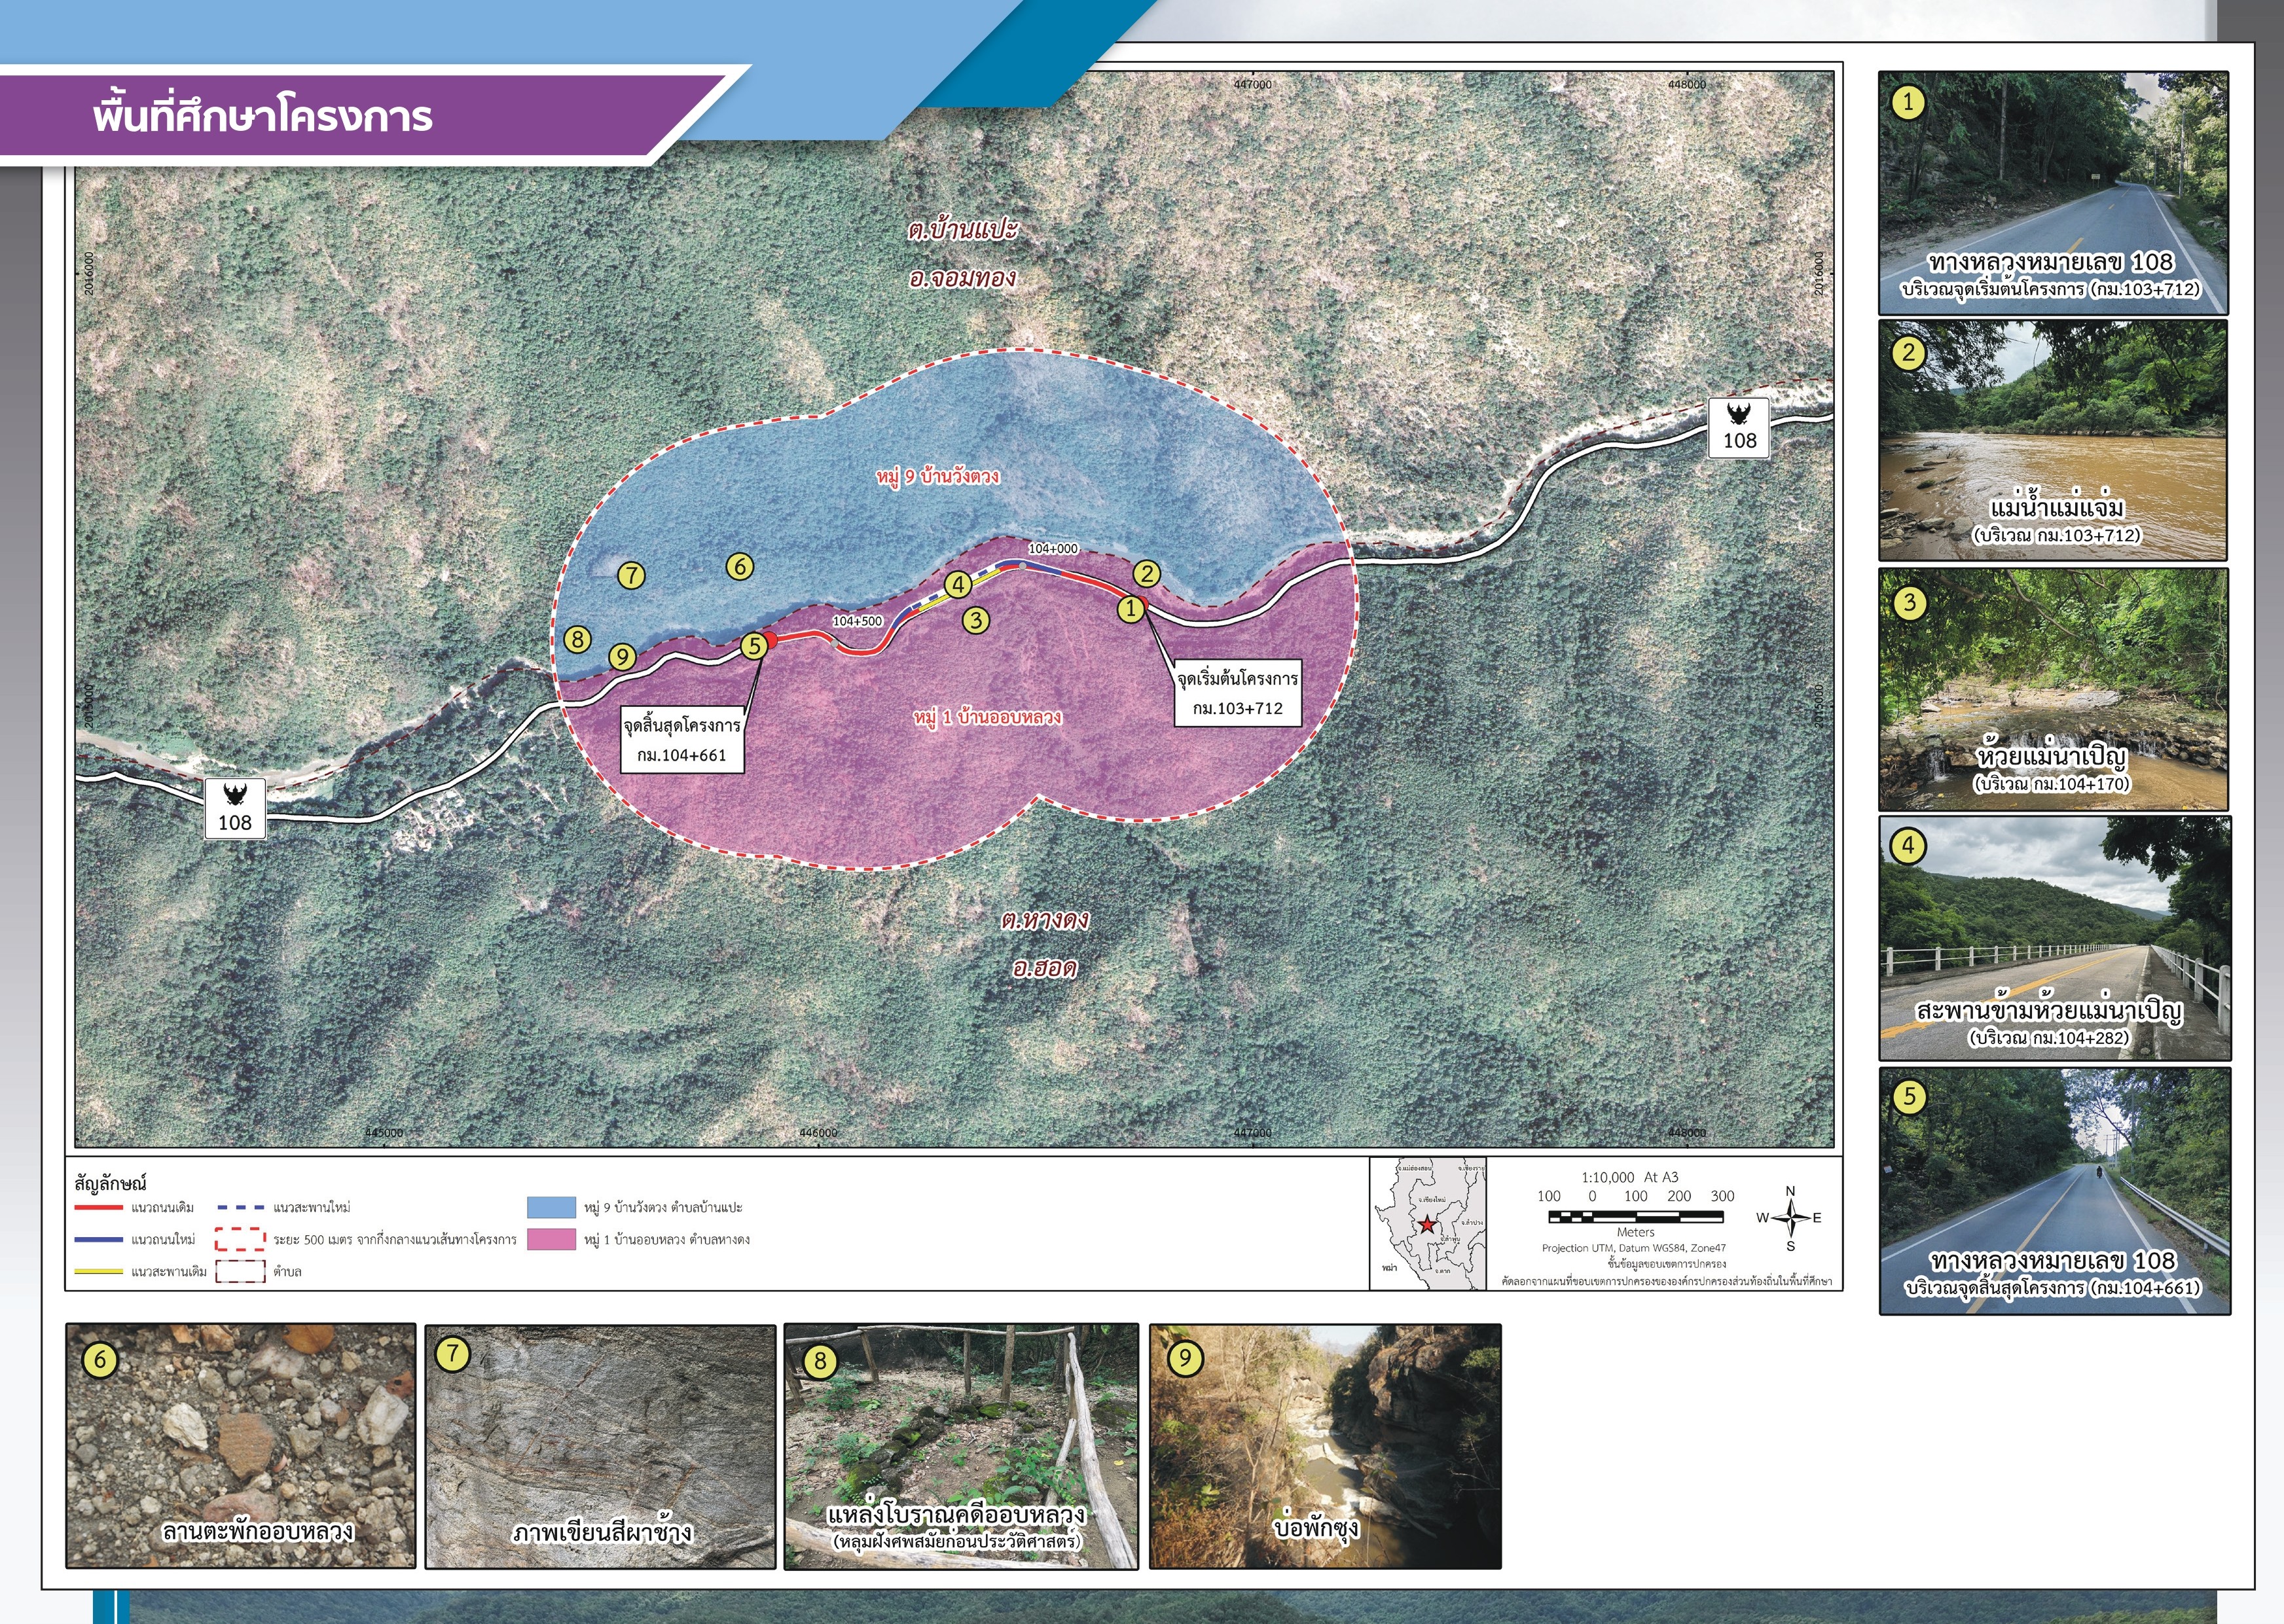Select map marker 4 by the bridge alignment
The width and height of the screenshot is (2284, 1624).
958,585
